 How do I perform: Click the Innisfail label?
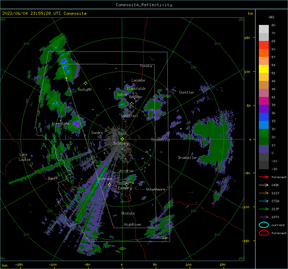130,116
